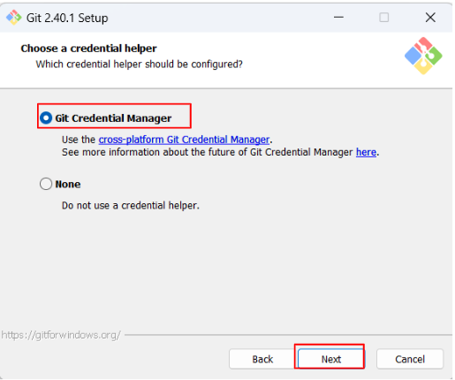The image size is (455, 380).
Task: Click the 'Git 2.40.1 Setup' window title
Action: coord(67,18)
